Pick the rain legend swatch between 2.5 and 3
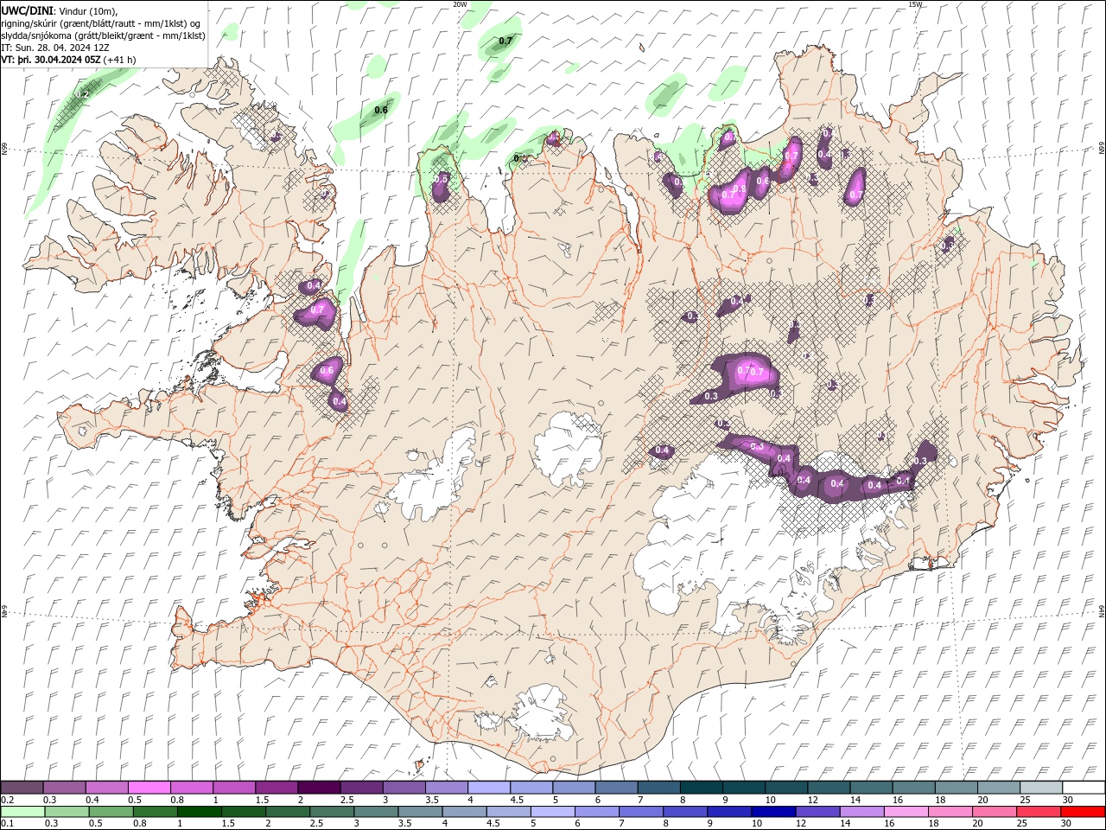This screenshot has width=1106, height=830. coord(333,812)
